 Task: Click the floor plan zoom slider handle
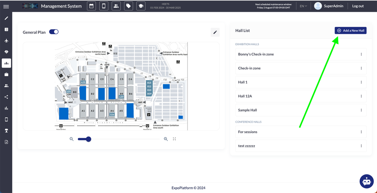coord(88,139)
